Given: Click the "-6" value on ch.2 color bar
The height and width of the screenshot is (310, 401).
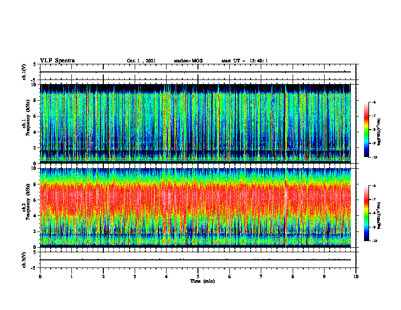Looking at the screenshot, I should pos(374,186).
